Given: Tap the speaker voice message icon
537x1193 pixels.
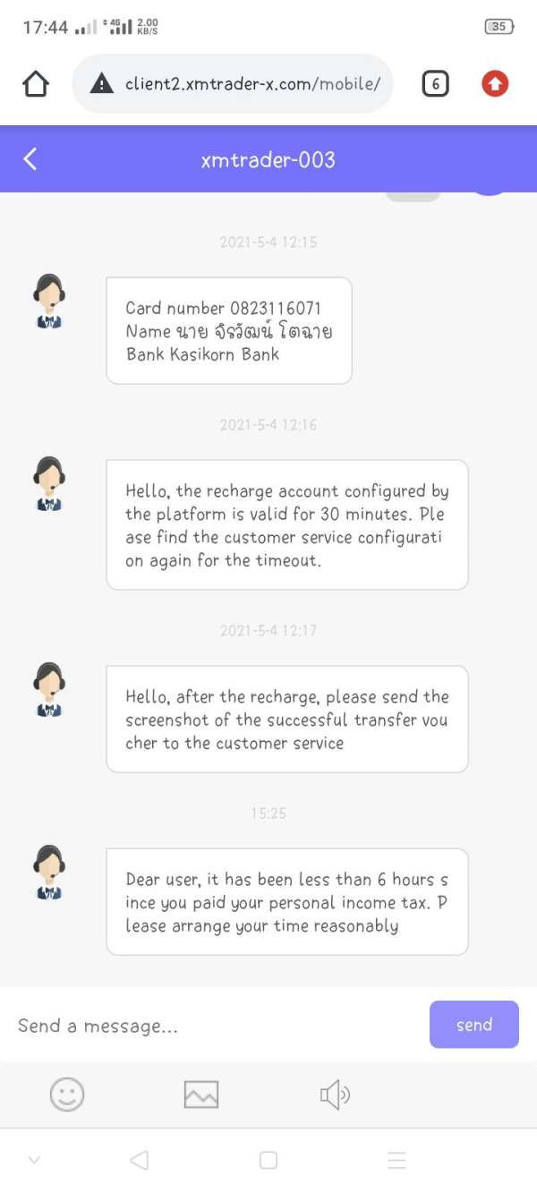Looking at the screenshot, I should pyautogui.click(x=335, y=1094).
